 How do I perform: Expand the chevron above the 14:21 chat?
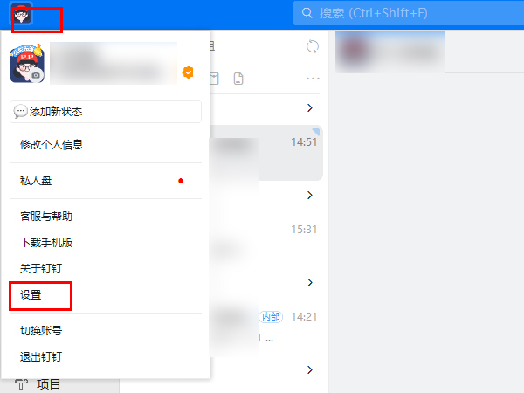click(310, 283)
